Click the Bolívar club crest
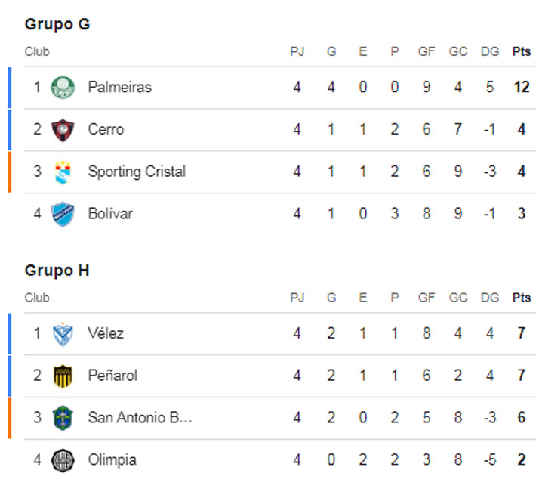Screen dimensions: 536x498 point(63,214)
